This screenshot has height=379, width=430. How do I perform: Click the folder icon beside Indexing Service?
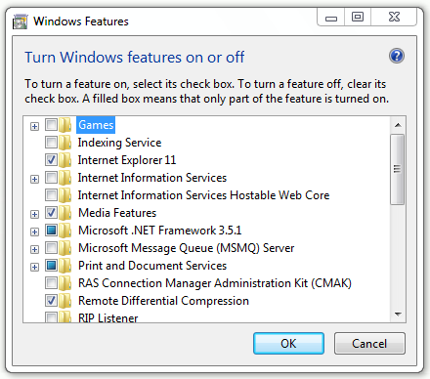tap(65, 143)
